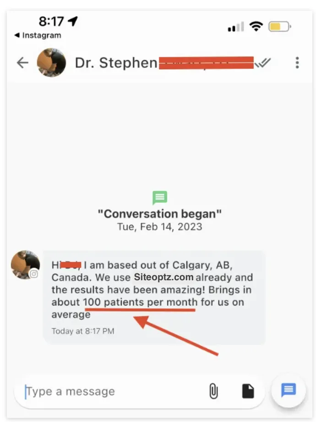Tap the battery indicator icon
Viewport: 316px width, 422px height.
pos(280,27)
